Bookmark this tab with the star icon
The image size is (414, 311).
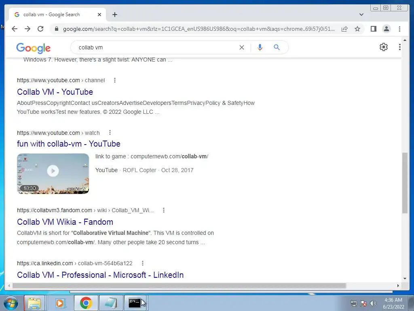click(357, 29)
